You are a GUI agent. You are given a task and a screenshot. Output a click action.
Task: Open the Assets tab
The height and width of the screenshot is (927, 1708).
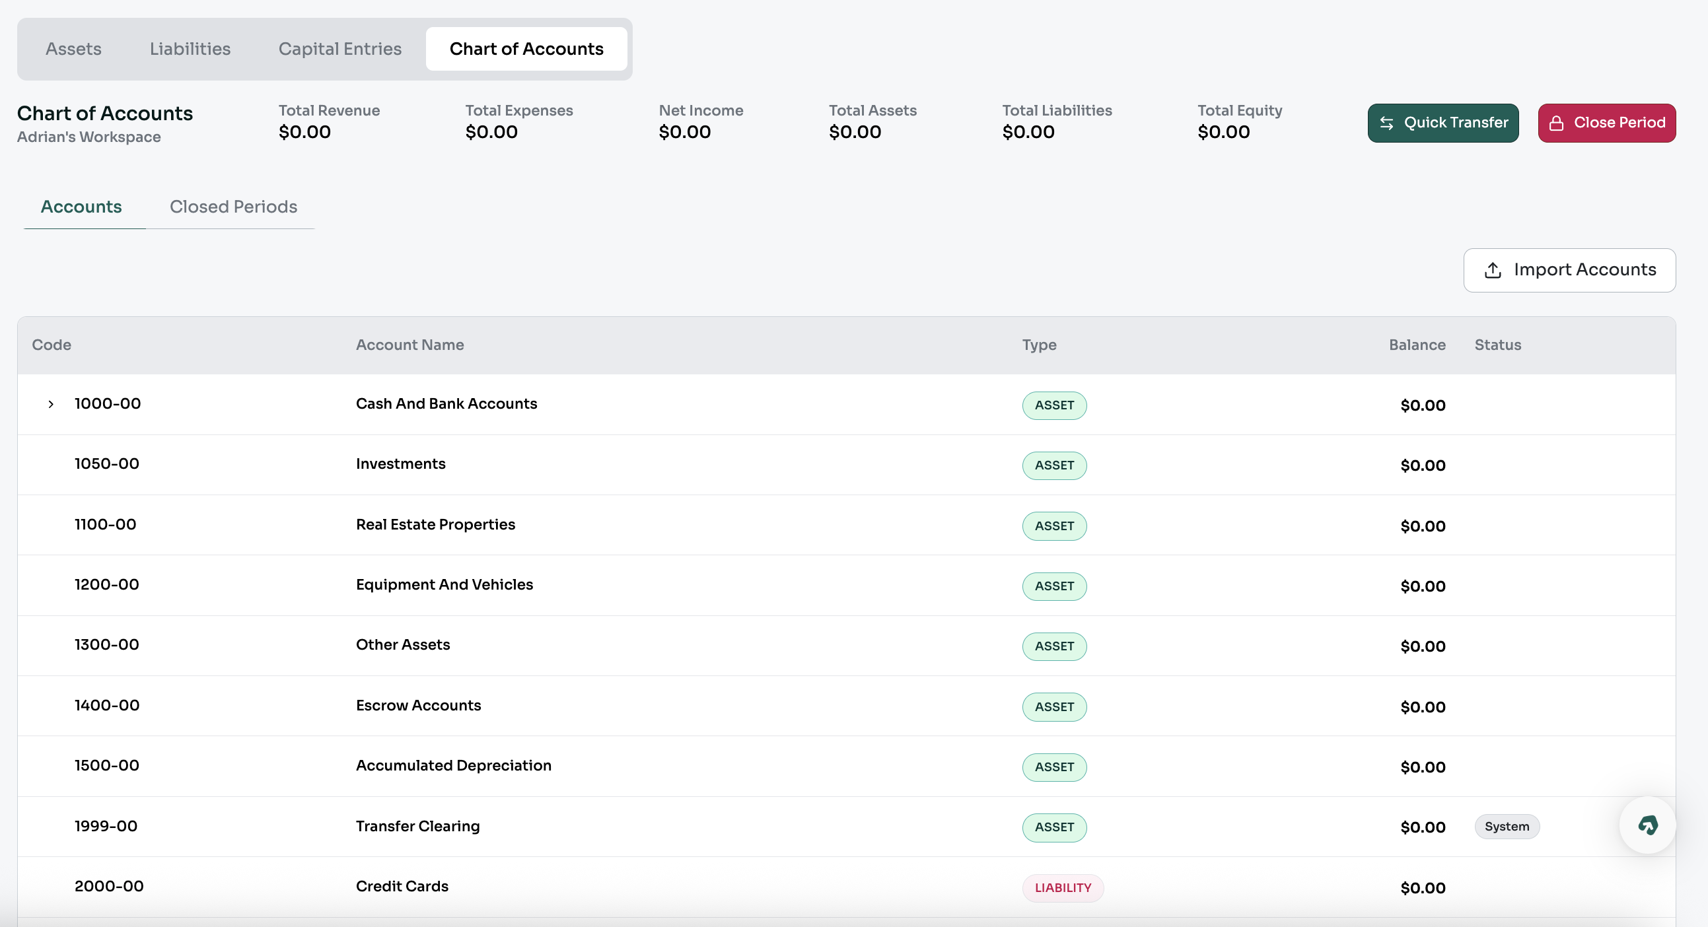73,48
